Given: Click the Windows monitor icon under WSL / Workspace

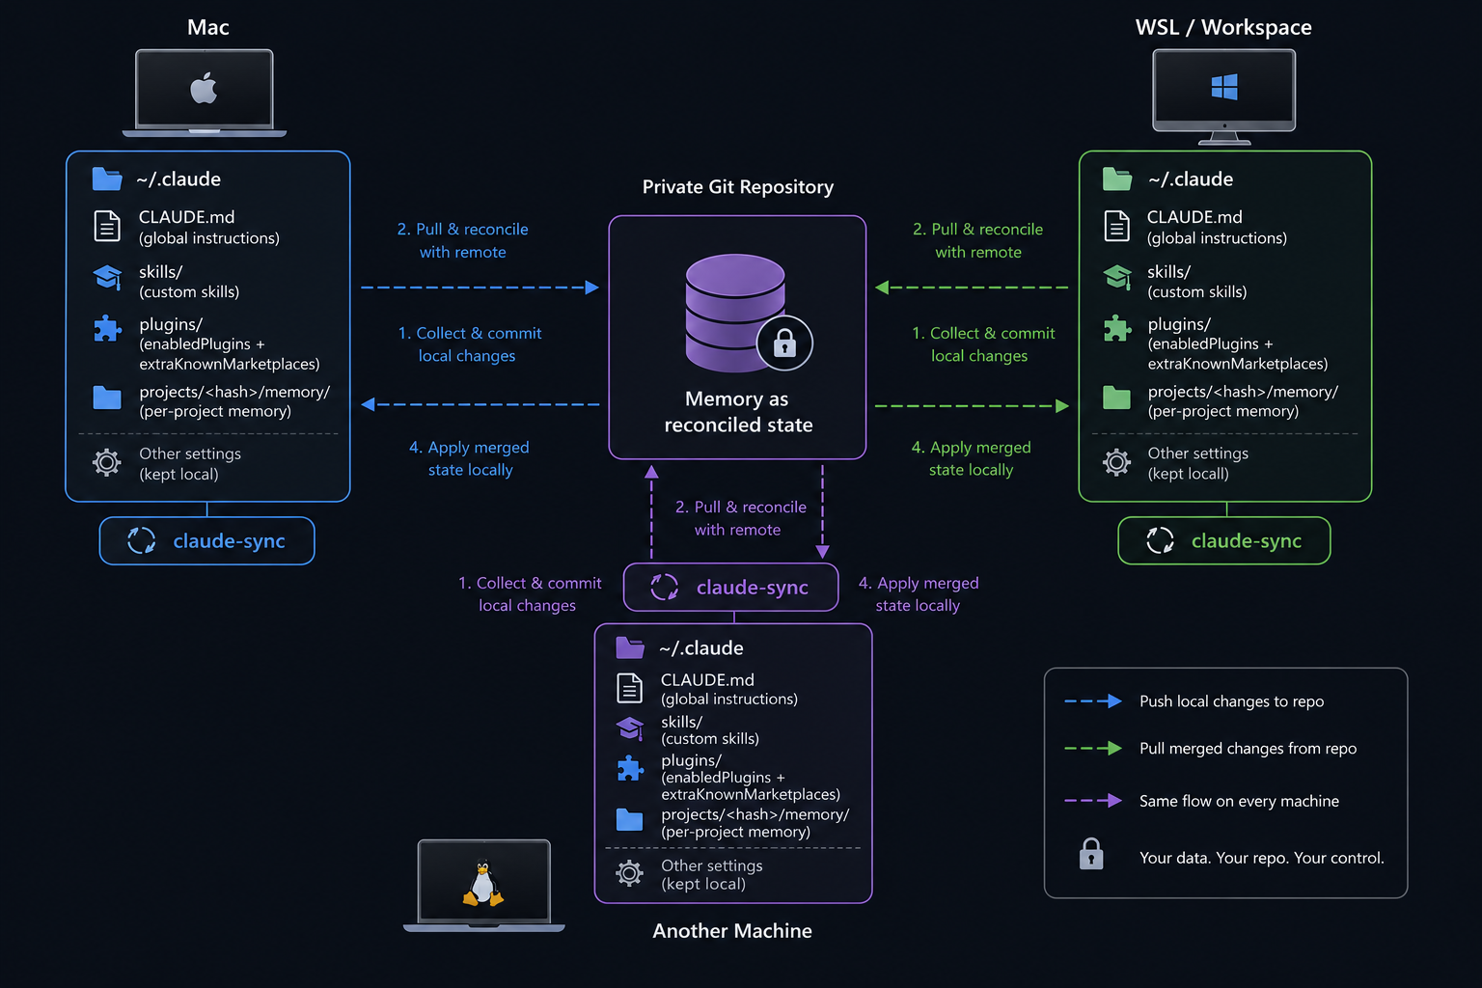Looking at the screenshot, I should pyautogui.click(x=1224, y=96).
